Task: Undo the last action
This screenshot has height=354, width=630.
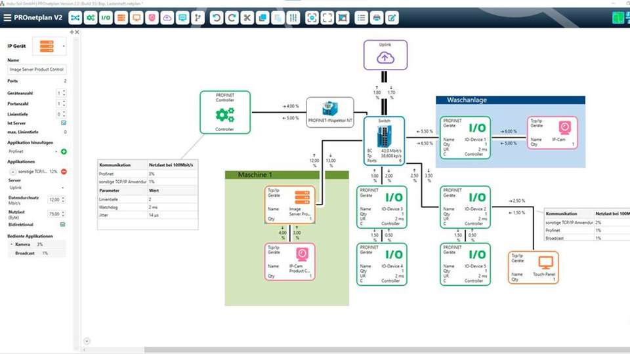Action: (x=217, y=18)
